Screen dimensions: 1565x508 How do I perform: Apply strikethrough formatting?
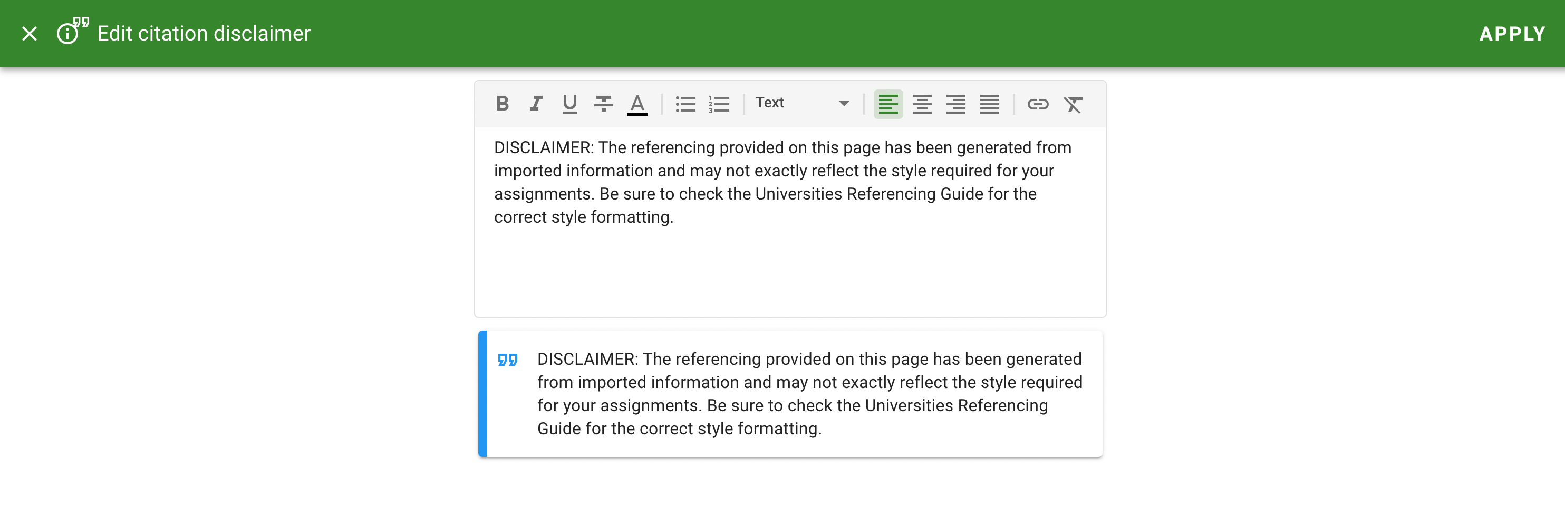[603, 104]
